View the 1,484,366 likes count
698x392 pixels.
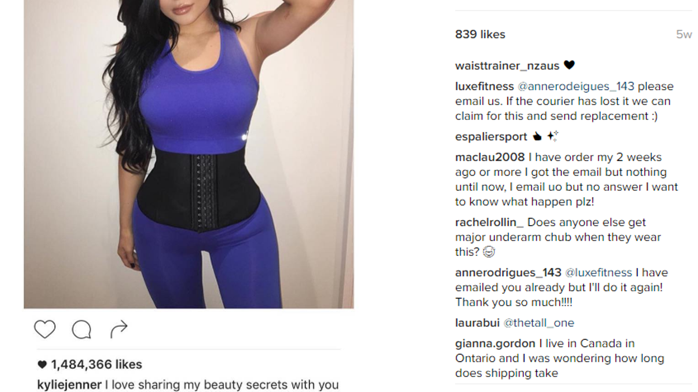96,364
